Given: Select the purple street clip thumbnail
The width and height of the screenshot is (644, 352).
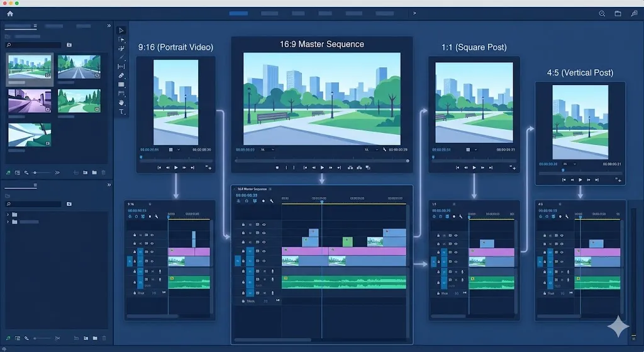Looking at the screenshot, I should 30,101.
